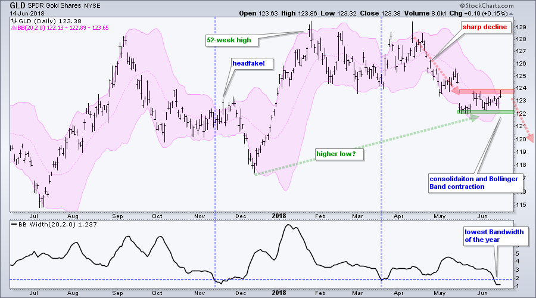
Task: Select the SPDR Gold Shares name text
Action: click(x=54, y=6)
